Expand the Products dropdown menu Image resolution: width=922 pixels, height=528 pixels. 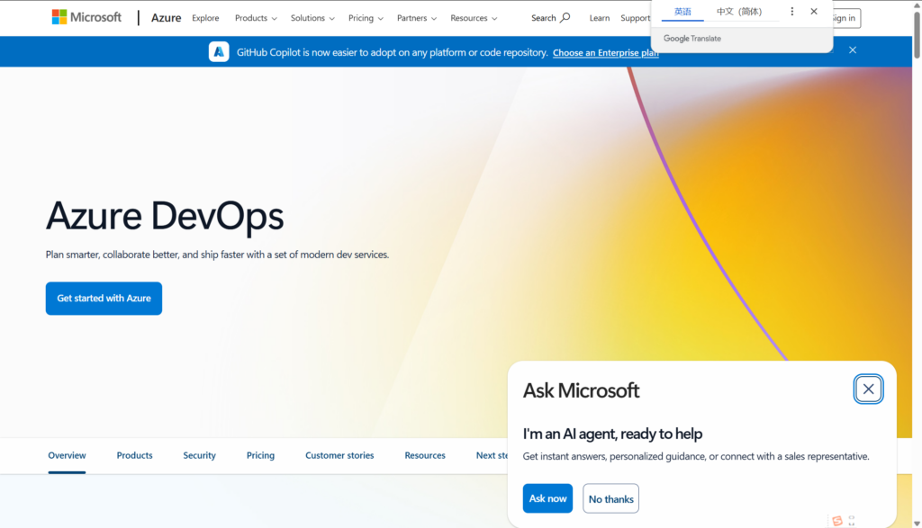(x=256, y=18)
